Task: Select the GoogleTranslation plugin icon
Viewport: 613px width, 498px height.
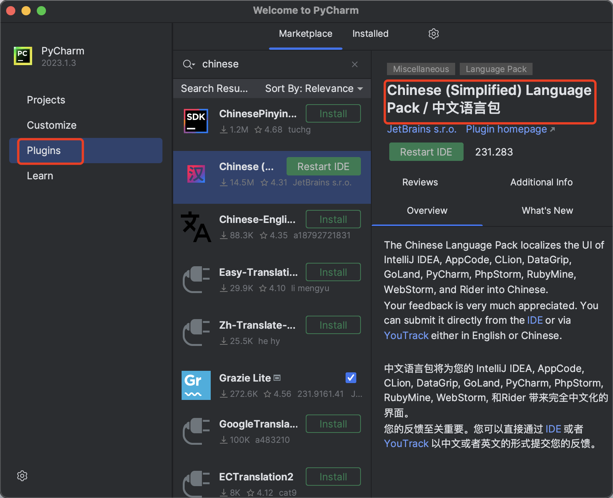Action: point(196,431)
